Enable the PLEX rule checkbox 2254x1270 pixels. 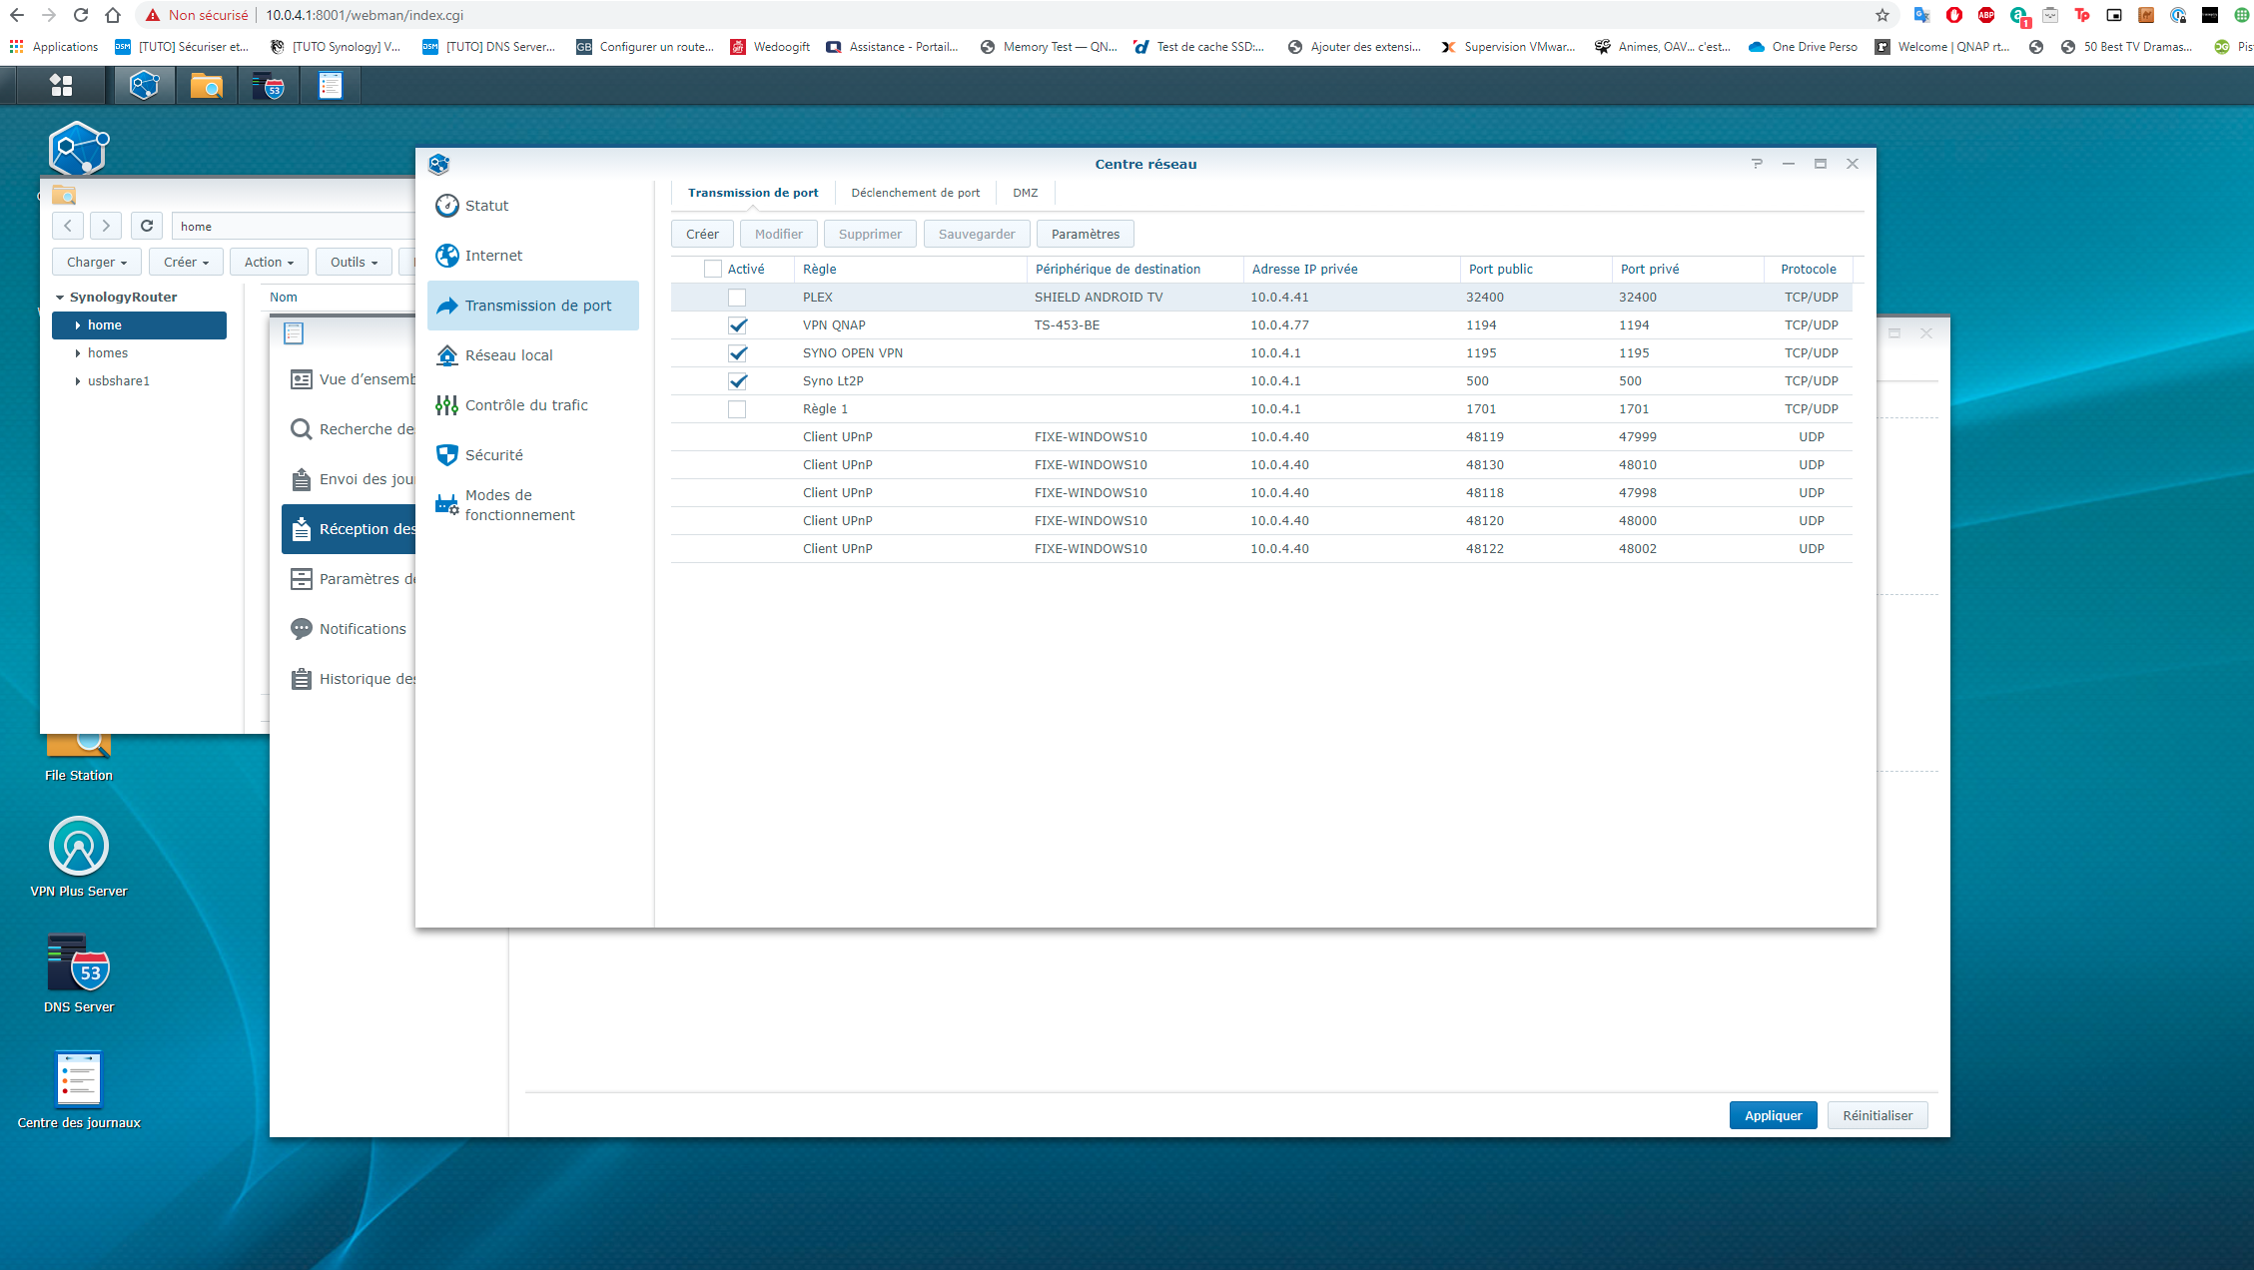tap(737, 298)
